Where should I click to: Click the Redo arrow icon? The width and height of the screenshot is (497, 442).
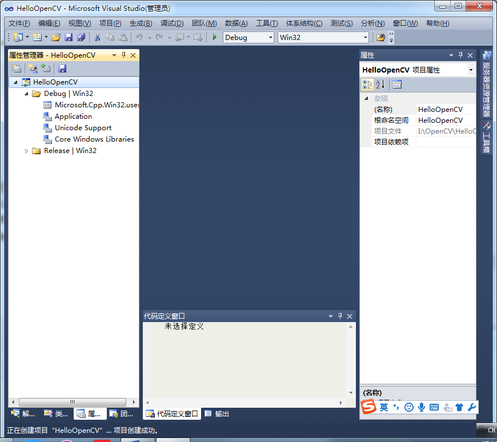coord(159,37)
